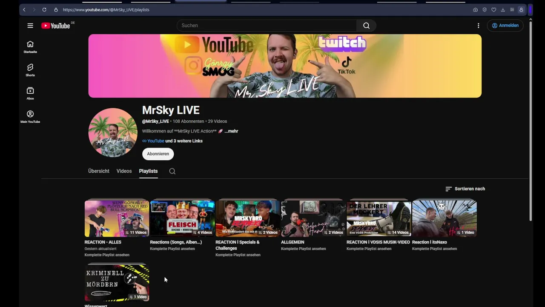Click 'Komplette Playlist ansehen' under VDSIS MUSIK-VIDEO
Viewport: 545px width, 307px height.
tap(369, 249)
